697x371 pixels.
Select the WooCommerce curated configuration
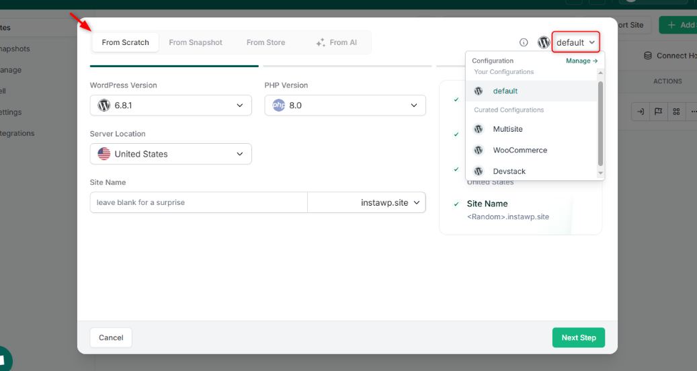[531, 150]
